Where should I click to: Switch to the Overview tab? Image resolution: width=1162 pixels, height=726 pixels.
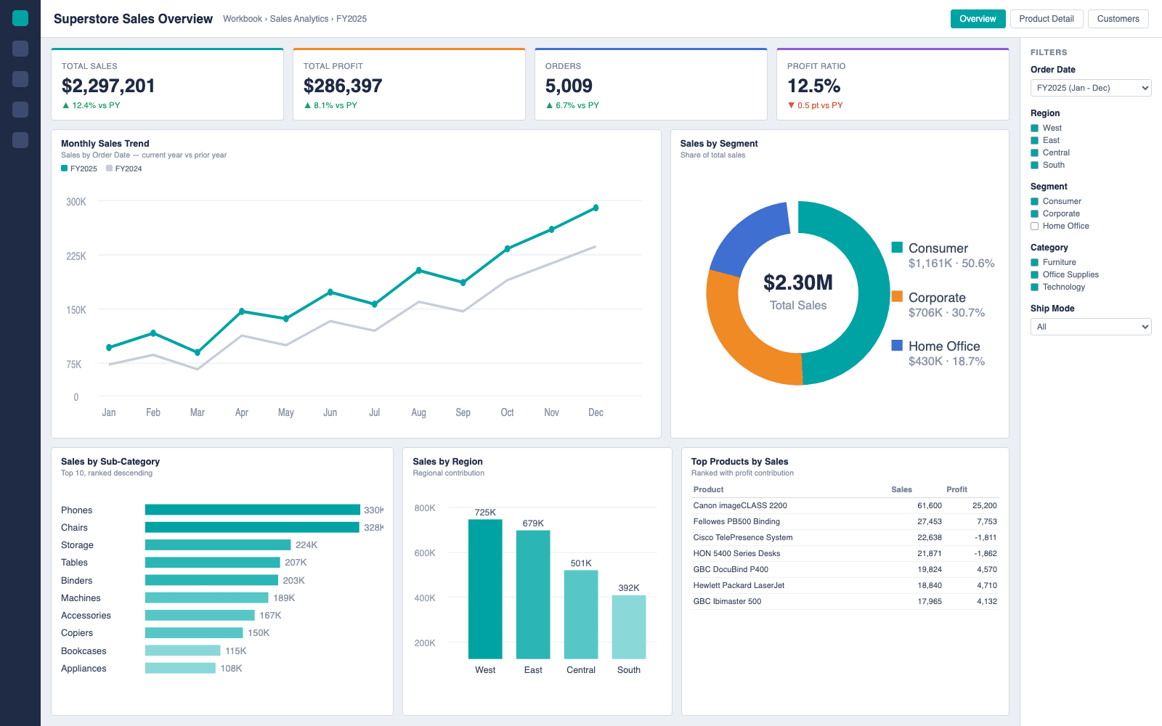click(978, 19)
